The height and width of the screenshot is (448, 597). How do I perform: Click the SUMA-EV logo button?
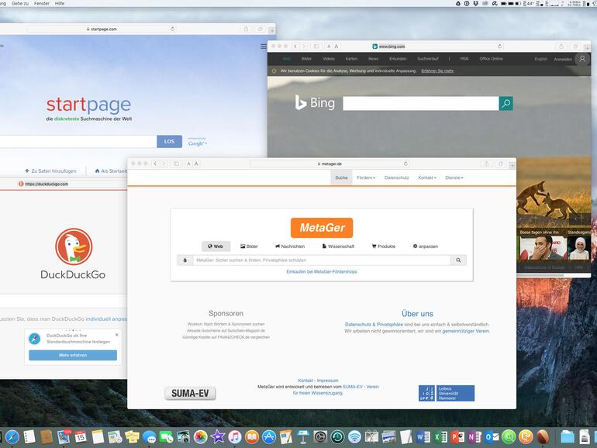click(190, 393)
